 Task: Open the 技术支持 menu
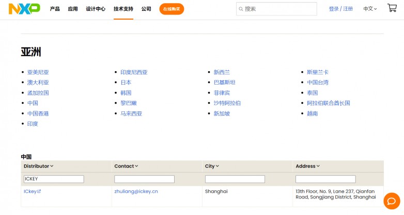(123, 9)
